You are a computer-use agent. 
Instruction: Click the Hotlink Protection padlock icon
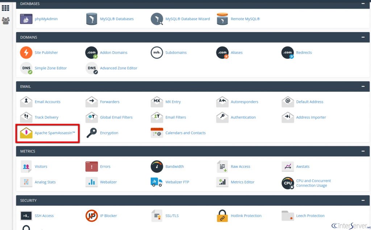222,216
